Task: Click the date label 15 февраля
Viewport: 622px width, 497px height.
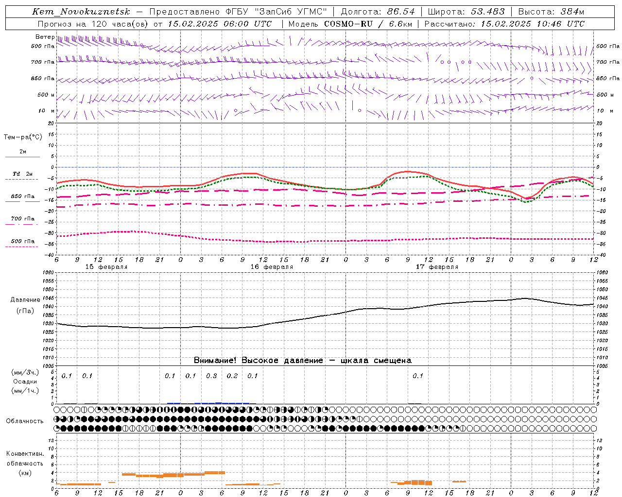Action: [106, 267]
